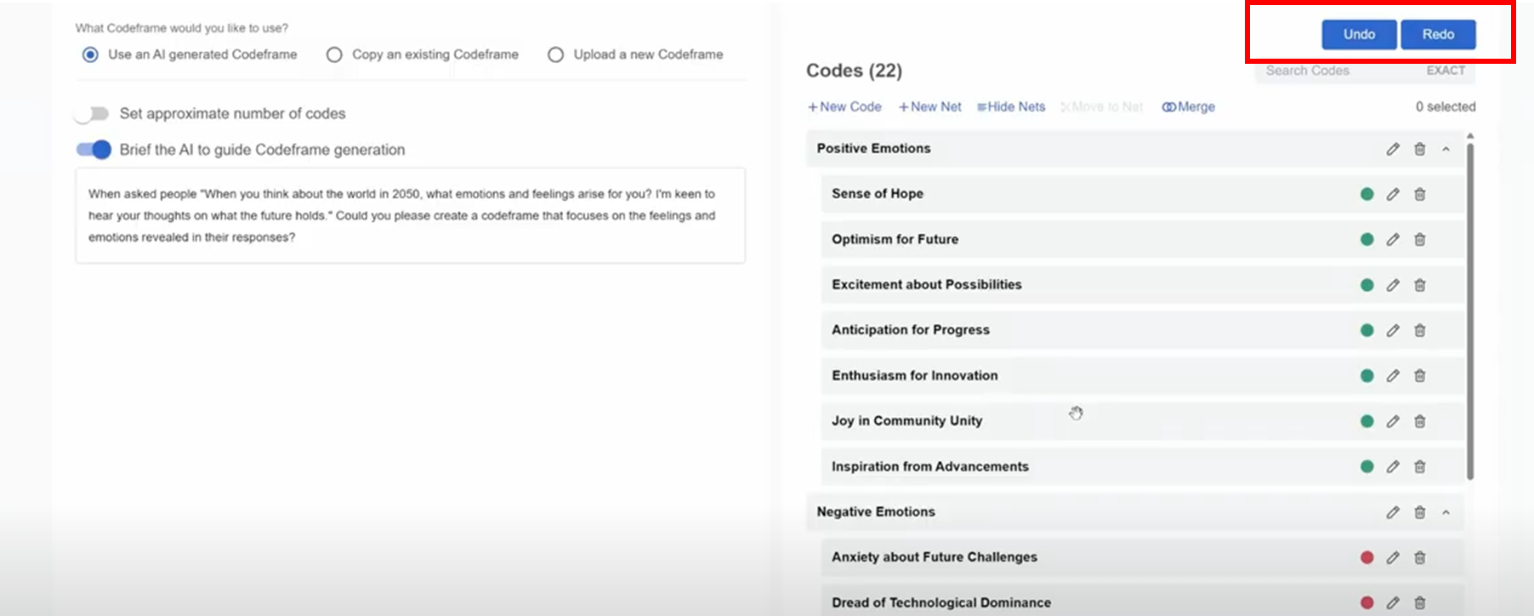Delete the Inspiration from Advancements code
The height and width of the screenshot is (616, 1534).
click(1419, 466)
